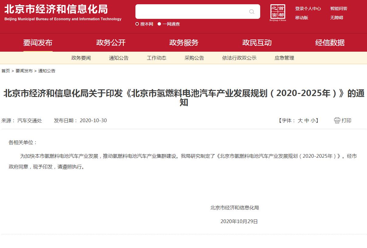The width and height of the screenshot is (367, 248).
Task: Go to 通知公告 submenu item
Action: (x=119, y=58)
